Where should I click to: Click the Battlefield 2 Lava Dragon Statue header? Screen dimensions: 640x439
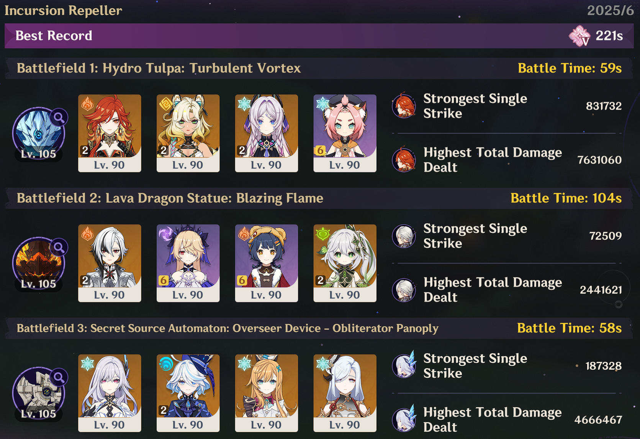click(170, 198)
